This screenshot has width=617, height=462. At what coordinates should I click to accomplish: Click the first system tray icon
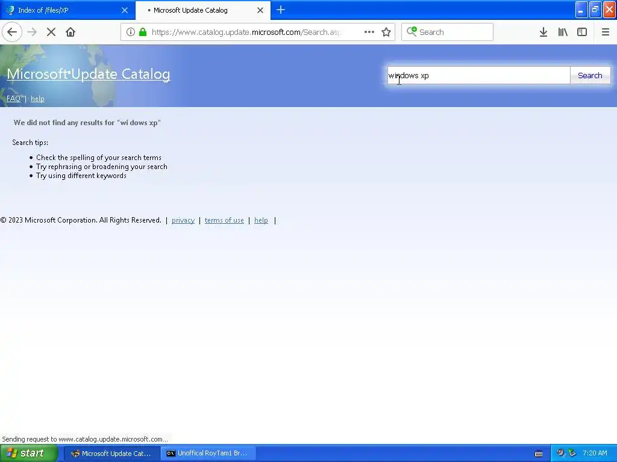pyautogui.click(x=560, y=453)
